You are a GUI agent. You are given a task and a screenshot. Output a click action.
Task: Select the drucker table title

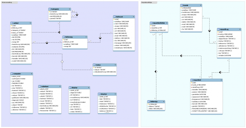coord(104,94)
